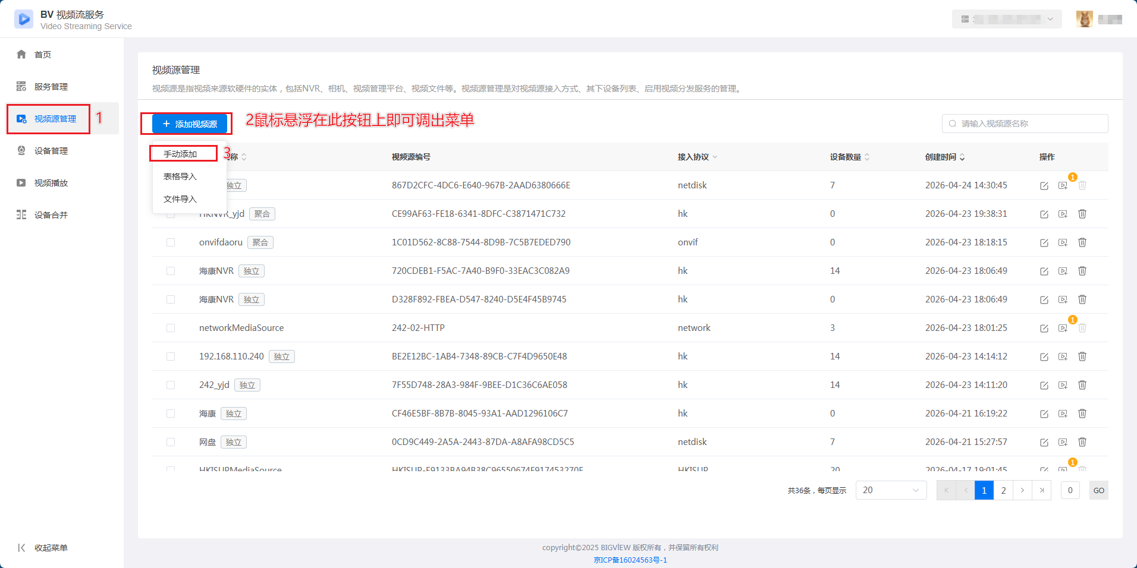This screenshot has width=1137, height=568.
Task: Tick checkbox for networkMediaSource row
Action: pos(171,328)
